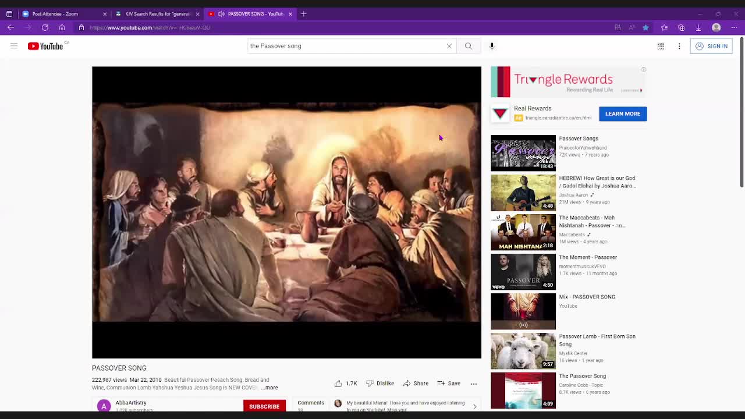This screenshot has width=745, height=419.
Task: Open AbbaArtistry channel avatar
Action: (x=104, y=406)
